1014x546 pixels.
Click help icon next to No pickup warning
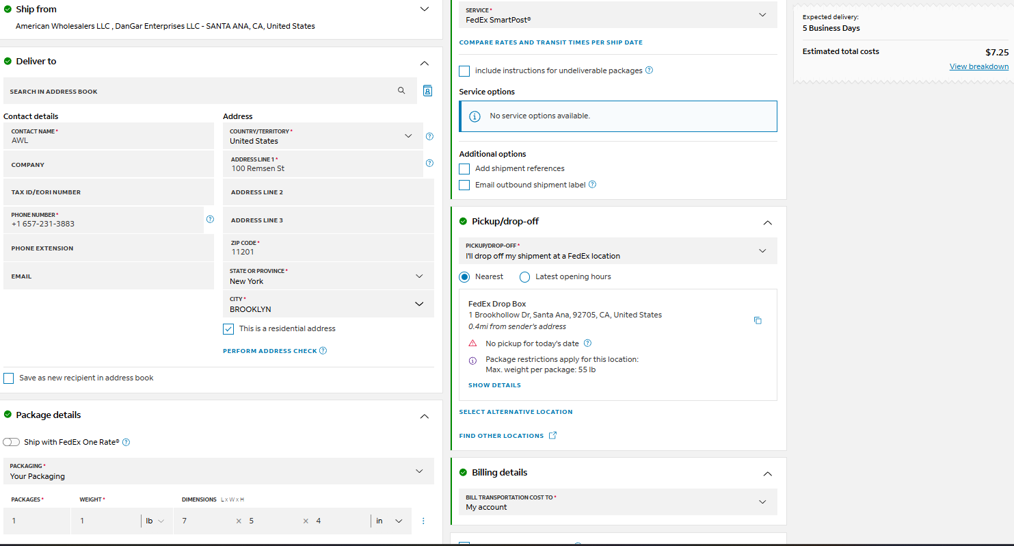coord(587,343)
